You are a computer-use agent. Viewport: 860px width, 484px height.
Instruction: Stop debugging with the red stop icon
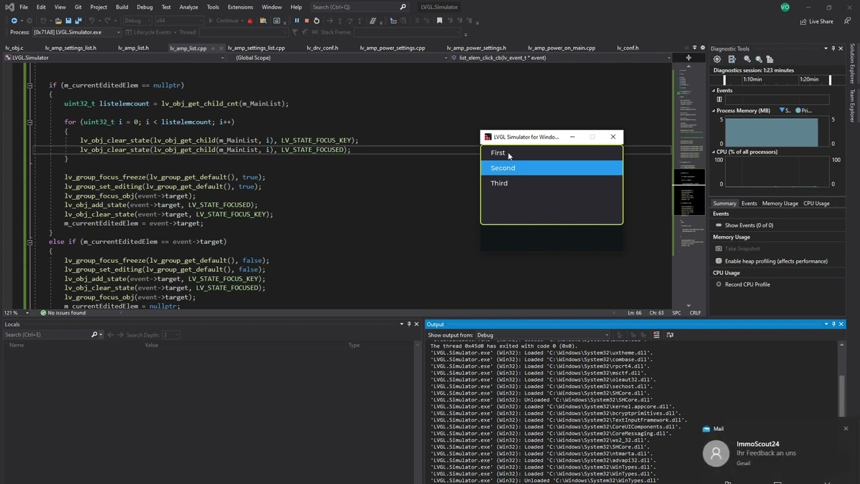tap(306, 21)
